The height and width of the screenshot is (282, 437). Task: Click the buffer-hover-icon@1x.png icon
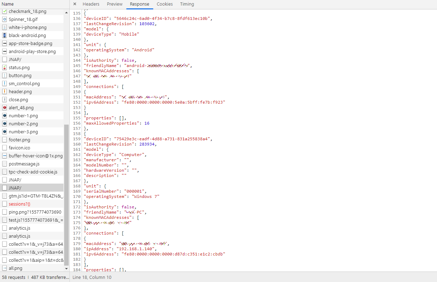[5, 156]
